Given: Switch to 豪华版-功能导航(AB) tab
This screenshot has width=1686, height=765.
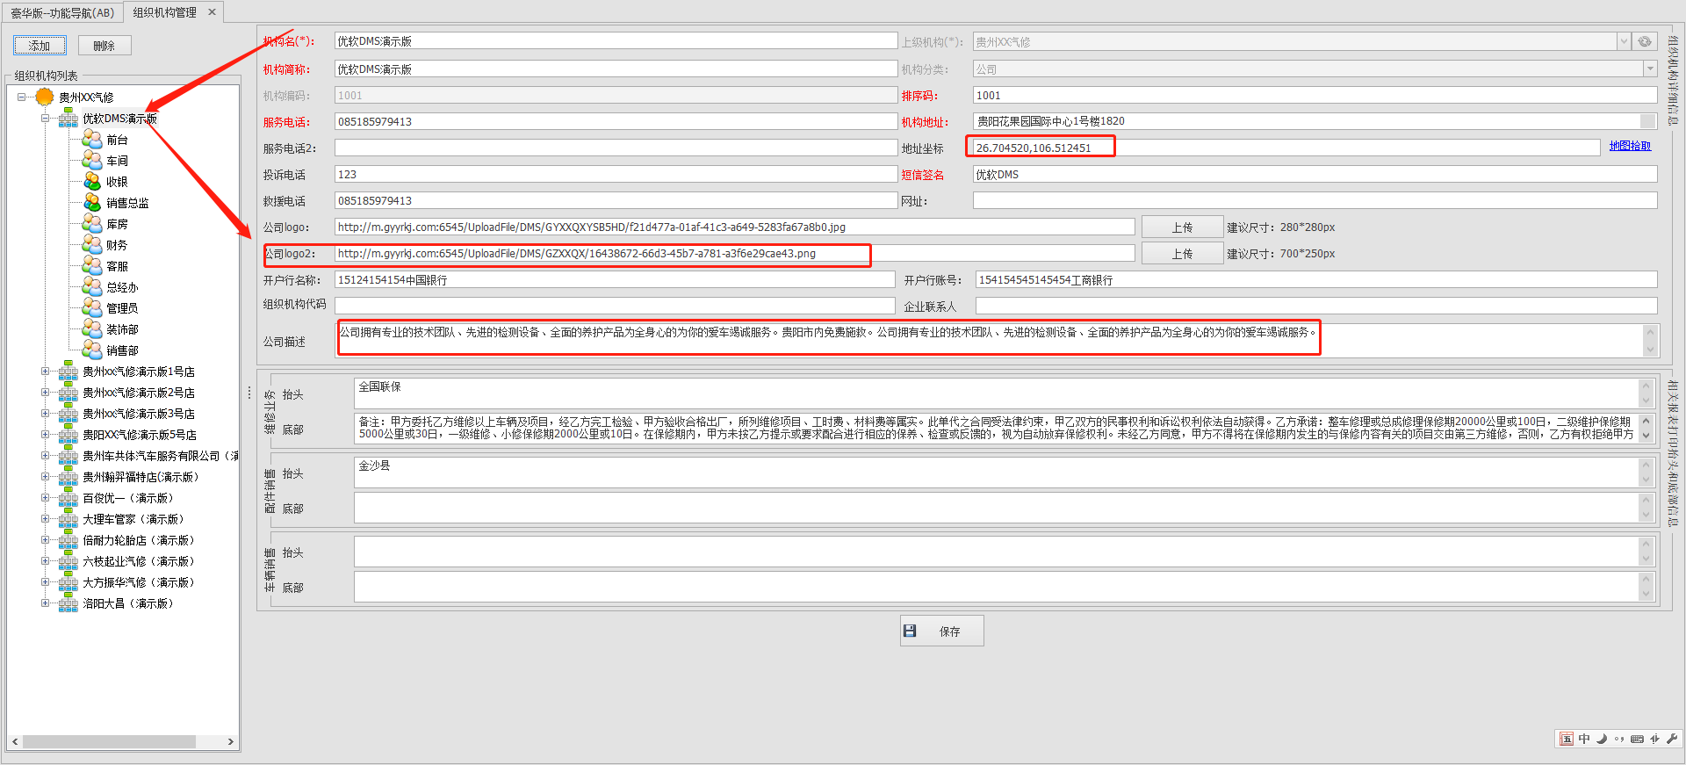Looking at the screenshot, I should [62, 12].
